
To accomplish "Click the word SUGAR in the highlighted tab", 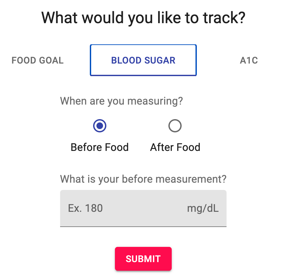I will 160,60.
